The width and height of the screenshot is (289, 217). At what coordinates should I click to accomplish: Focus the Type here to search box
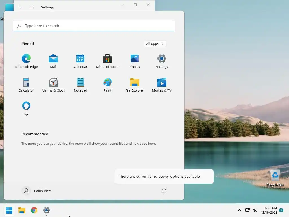pos(94,26)
